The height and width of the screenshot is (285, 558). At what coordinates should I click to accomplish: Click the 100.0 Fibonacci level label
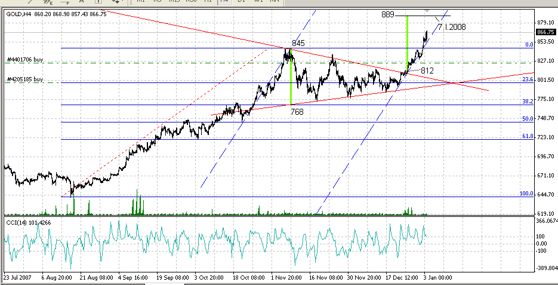(x=527, y=194)
